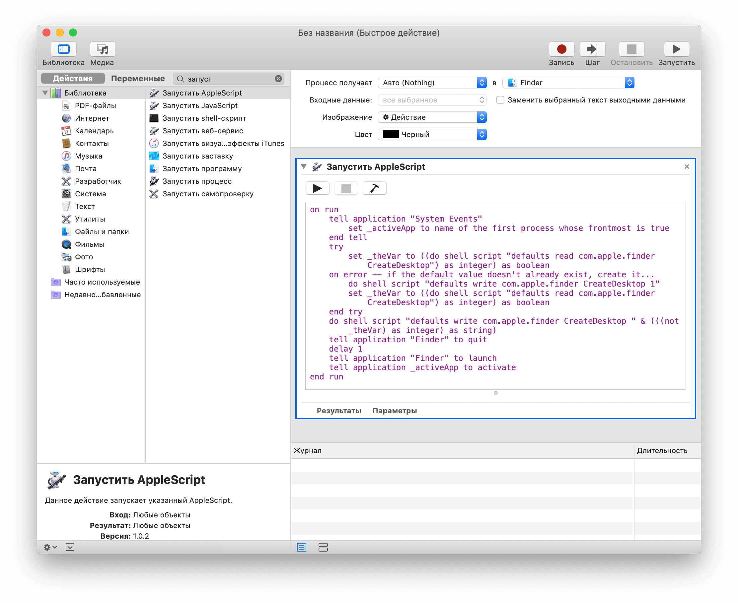
Task: Open Параметры section of action
Action: tap(394, 411)
